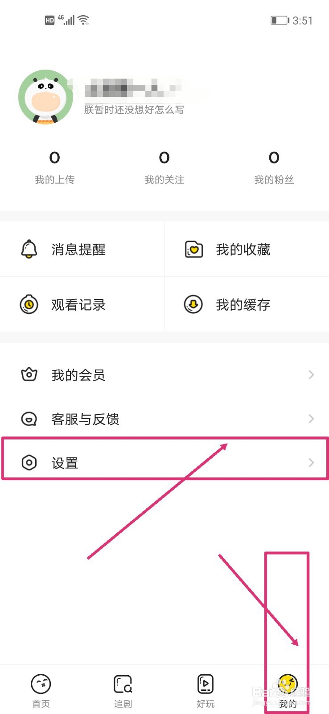The width and height of the screenshot is (329, 714).
Task: Switch to the 首页 tab
Action: pos(41,690)
